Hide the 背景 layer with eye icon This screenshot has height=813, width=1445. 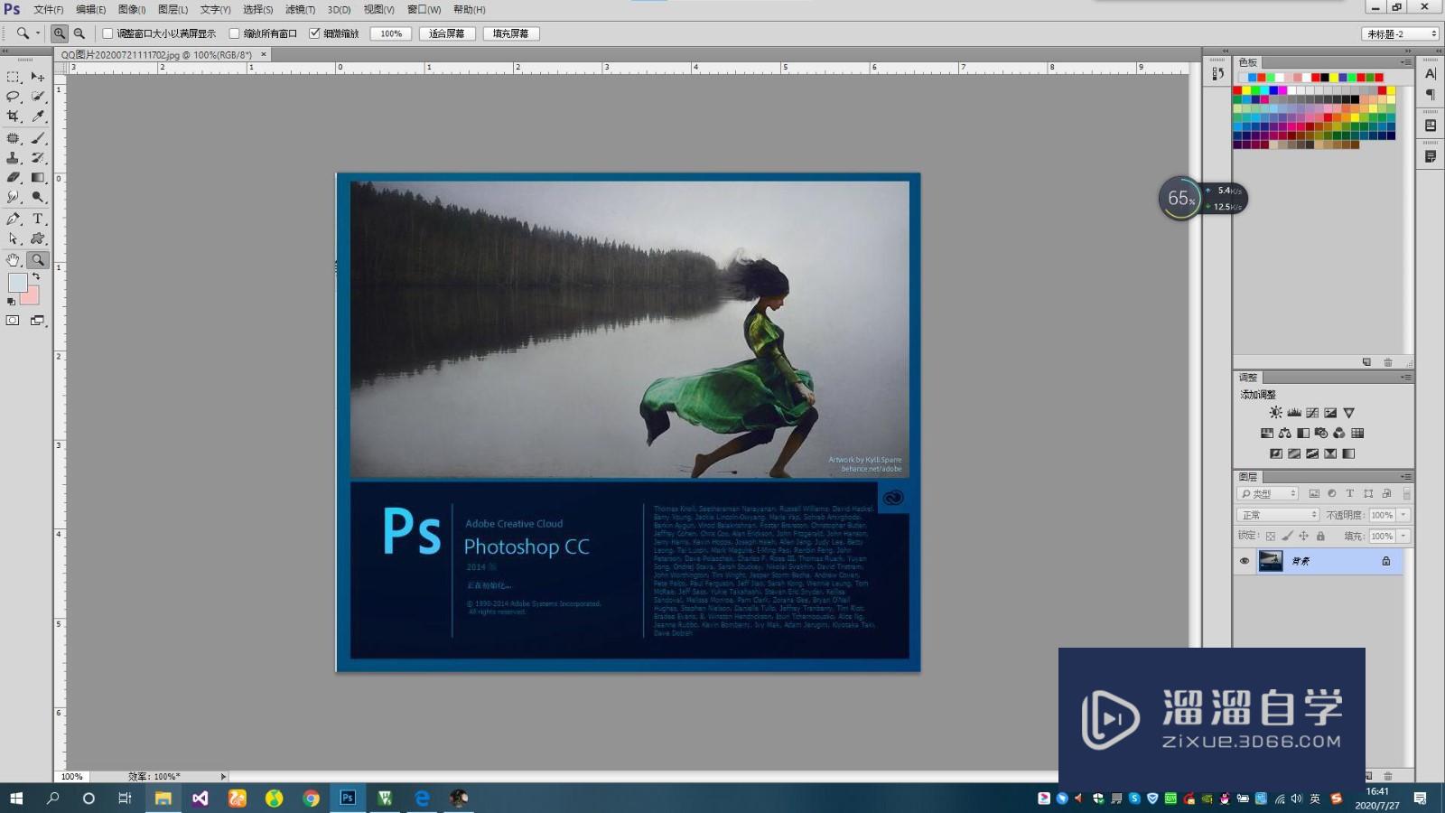pyautogui.click(x=1245, y=561)
